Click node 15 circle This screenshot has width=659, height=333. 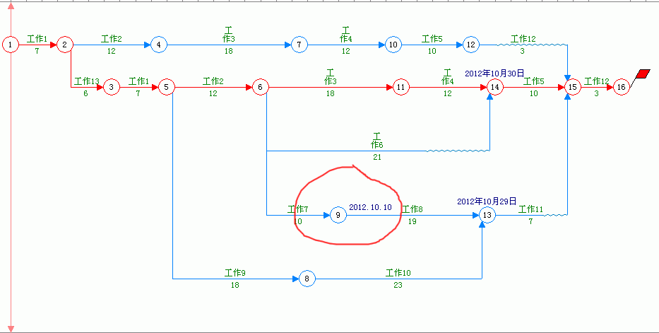pos(572,87)
